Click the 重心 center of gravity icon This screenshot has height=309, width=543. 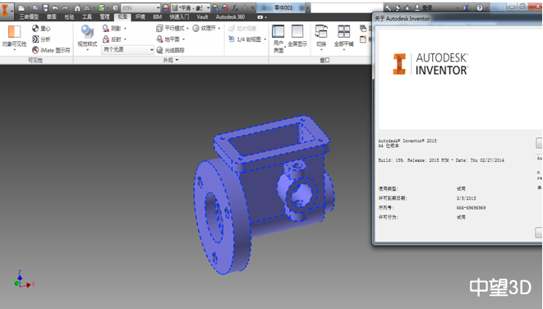point(35,29)
